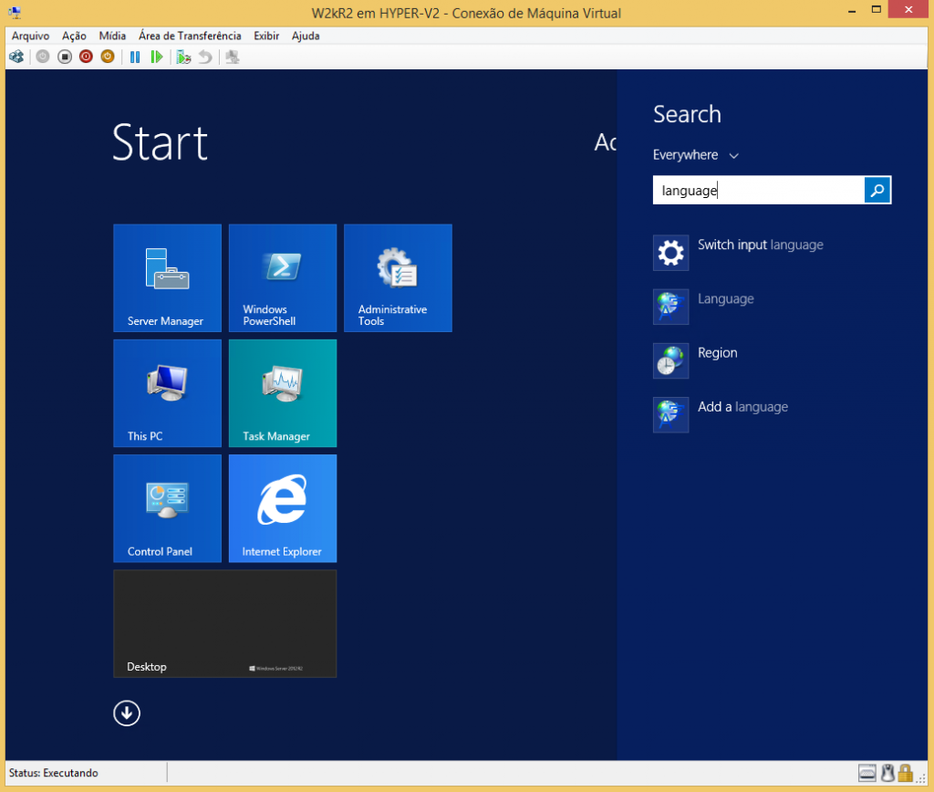The image size is (934, 792).
Task: Click the keyboard icon in the status bar
Action: pyautogui.click(x=867, y=773)
